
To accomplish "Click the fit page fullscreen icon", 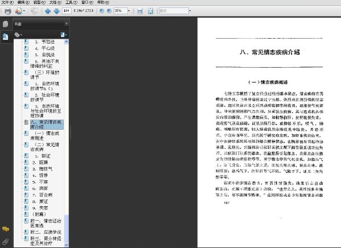I will (151, 11).
